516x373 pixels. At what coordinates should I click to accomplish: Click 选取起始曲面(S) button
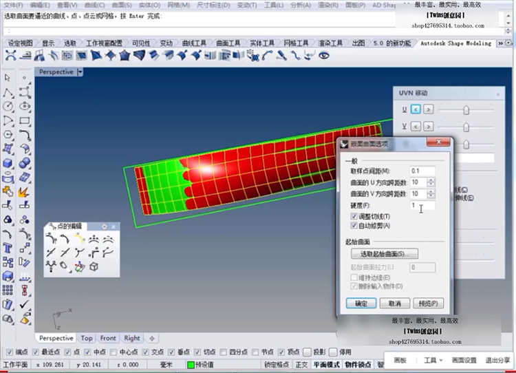tap(385, 254)
